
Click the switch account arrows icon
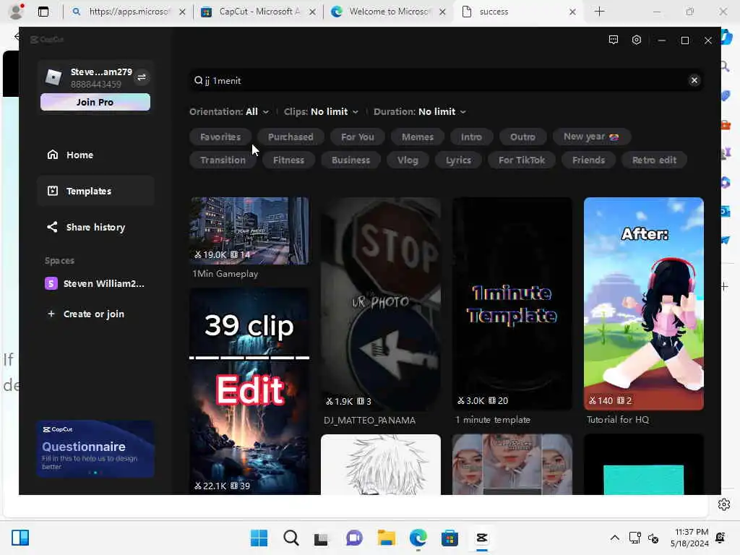(142, 77)
